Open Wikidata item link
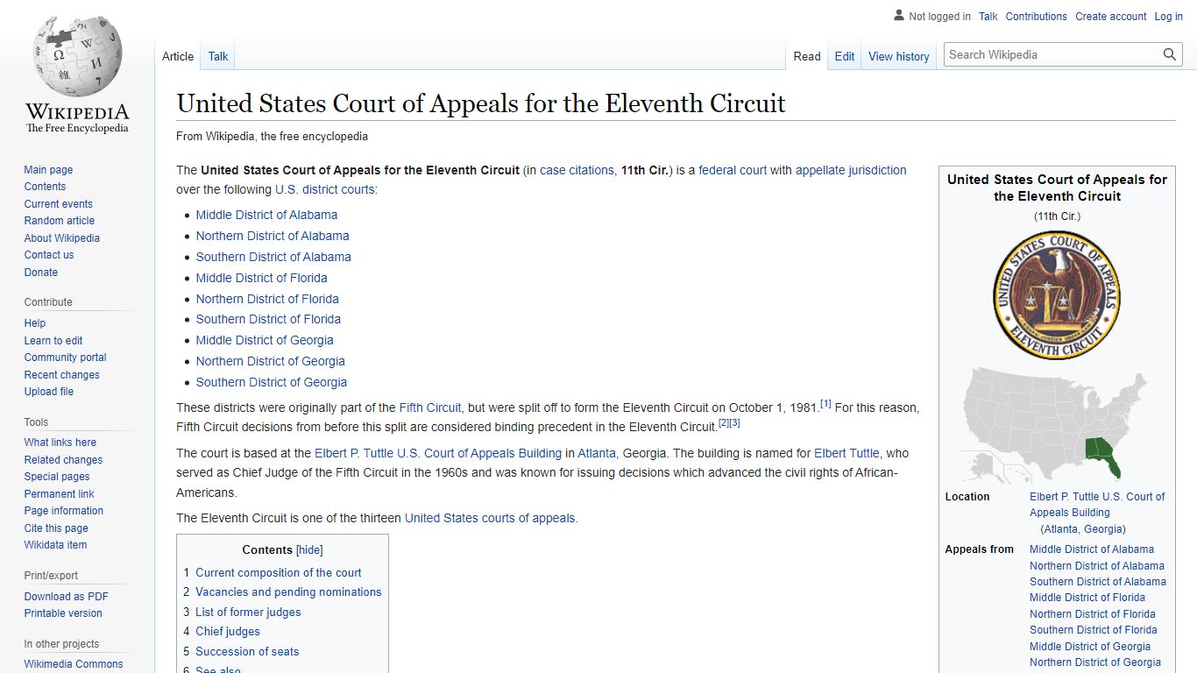 tap(55, 545)
